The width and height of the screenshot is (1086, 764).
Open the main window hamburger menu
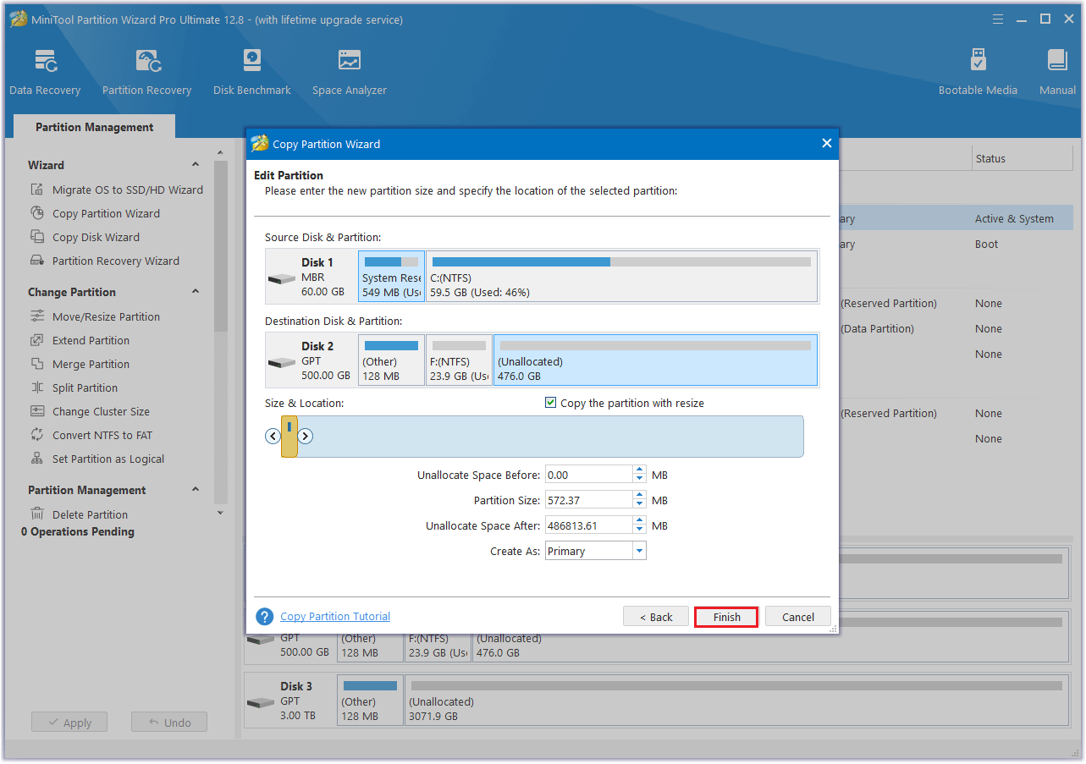(1000, 19)
